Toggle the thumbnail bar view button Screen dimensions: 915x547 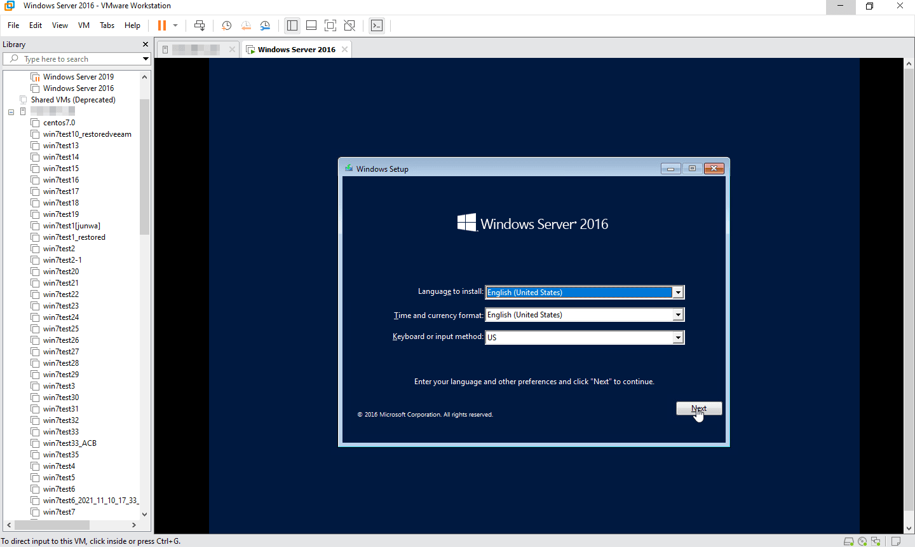(x=311, y=25)
